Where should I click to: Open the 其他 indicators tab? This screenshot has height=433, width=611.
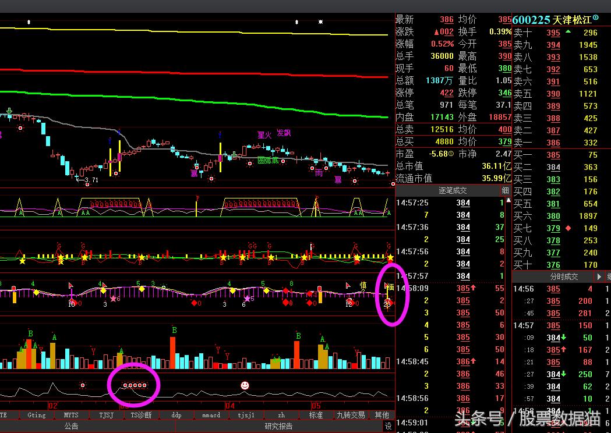[x=382, y=415]
